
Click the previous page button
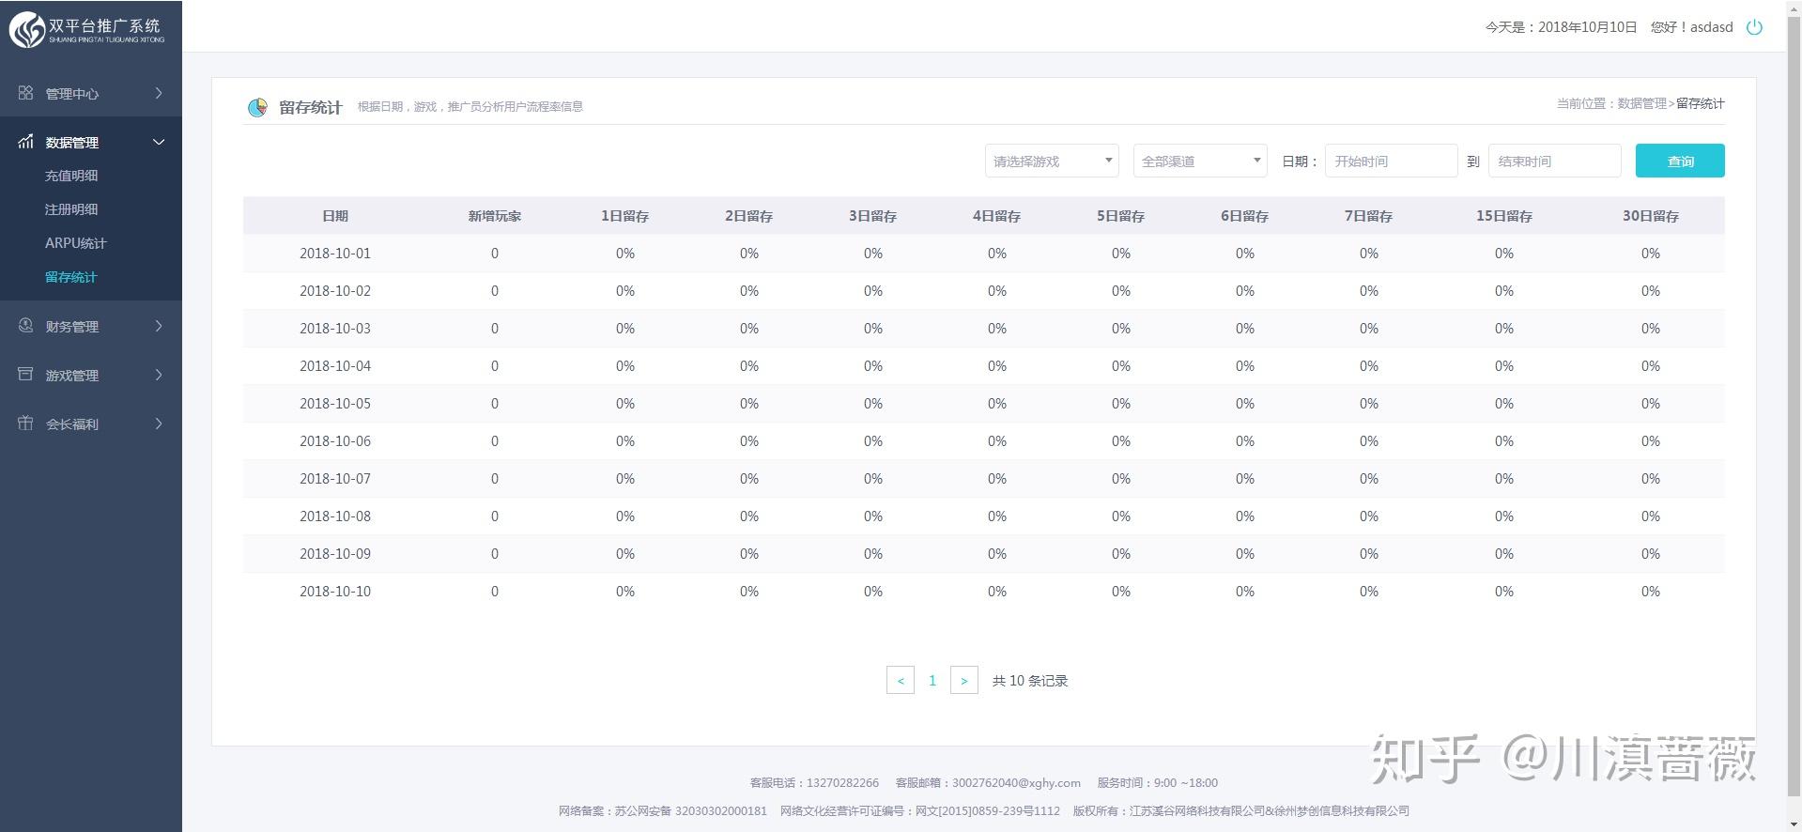coord(901,680)
